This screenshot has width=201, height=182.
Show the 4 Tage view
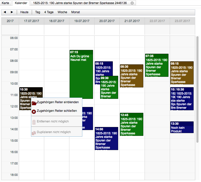pyautogui.click(x=49, y=12)
